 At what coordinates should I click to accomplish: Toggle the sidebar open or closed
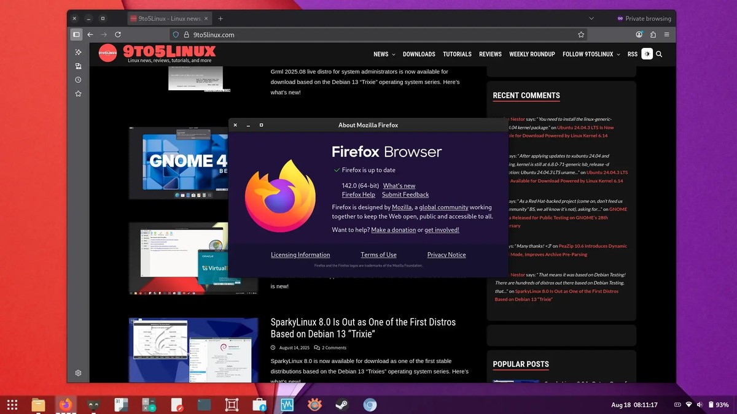(77, 35)
